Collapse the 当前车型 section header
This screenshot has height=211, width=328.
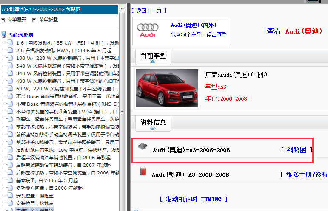(153, 57)
